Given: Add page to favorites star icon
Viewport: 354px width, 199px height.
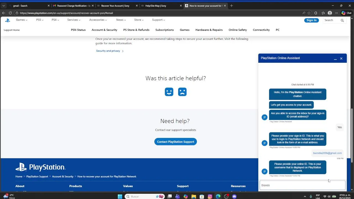Looking at the screenshot, I should pyautogui.click(x=309, y=13).
